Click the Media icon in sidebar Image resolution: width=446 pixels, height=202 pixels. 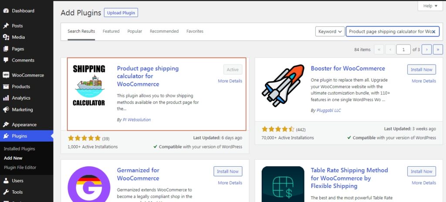tap(6, 38)
